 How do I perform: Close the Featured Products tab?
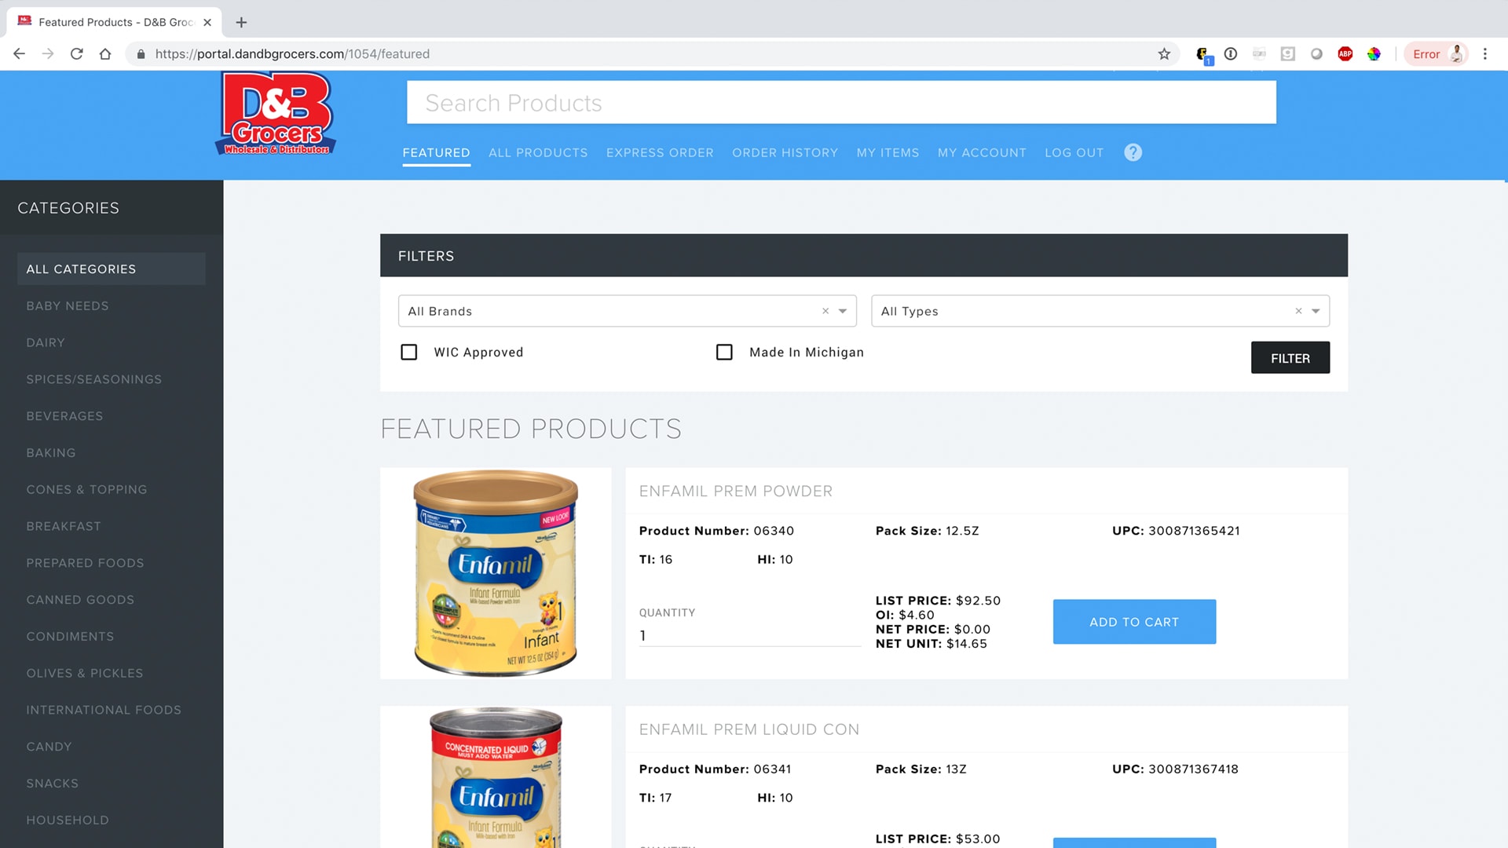pos(207,22)
